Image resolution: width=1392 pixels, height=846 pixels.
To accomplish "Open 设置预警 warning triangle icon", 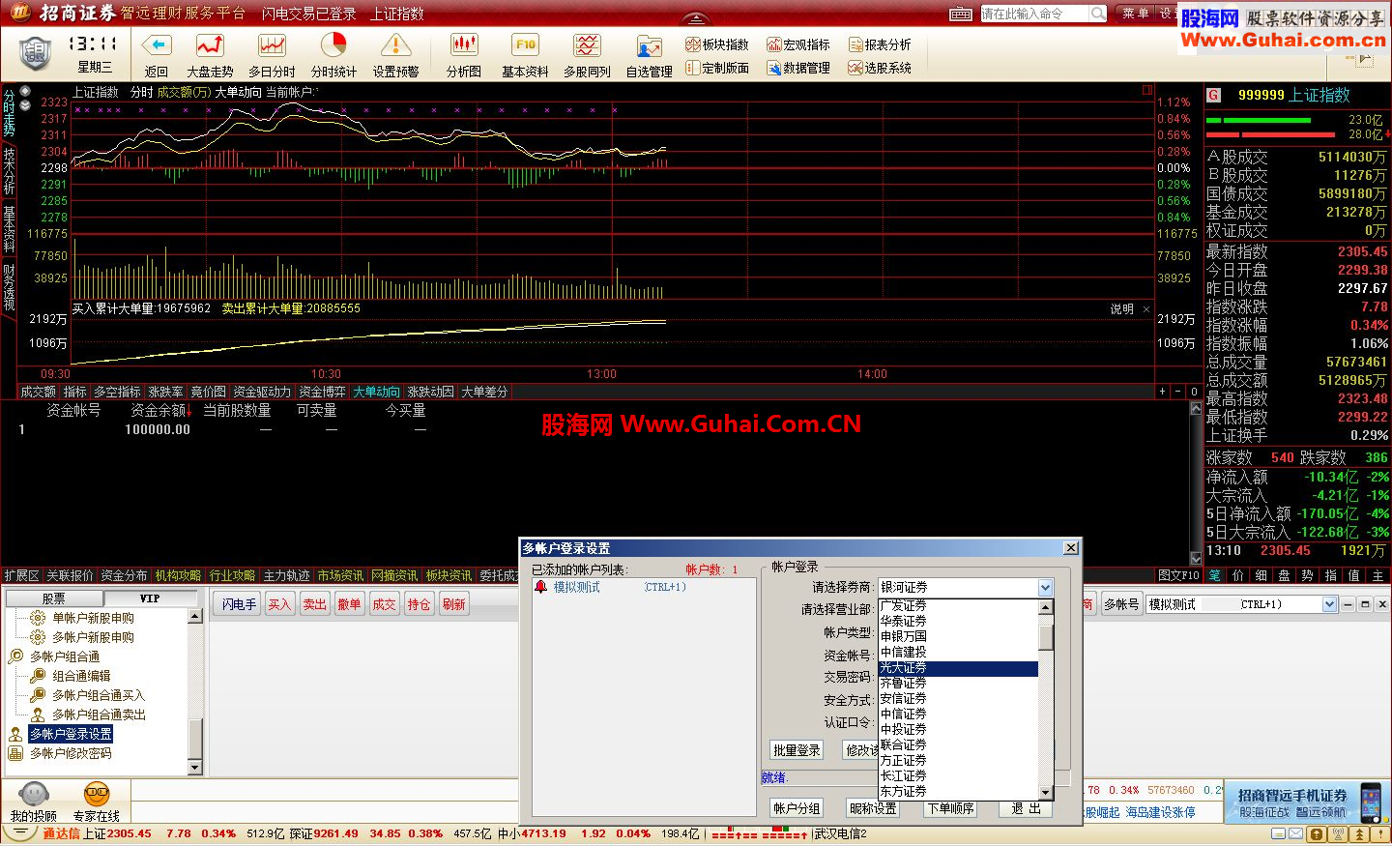I will 395,45.
